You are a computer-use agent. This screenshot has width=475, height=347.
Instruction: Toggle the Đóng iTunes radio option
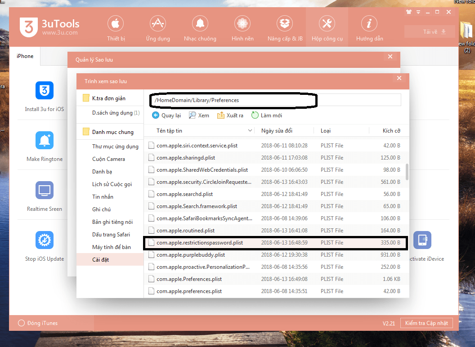(21, 323)
